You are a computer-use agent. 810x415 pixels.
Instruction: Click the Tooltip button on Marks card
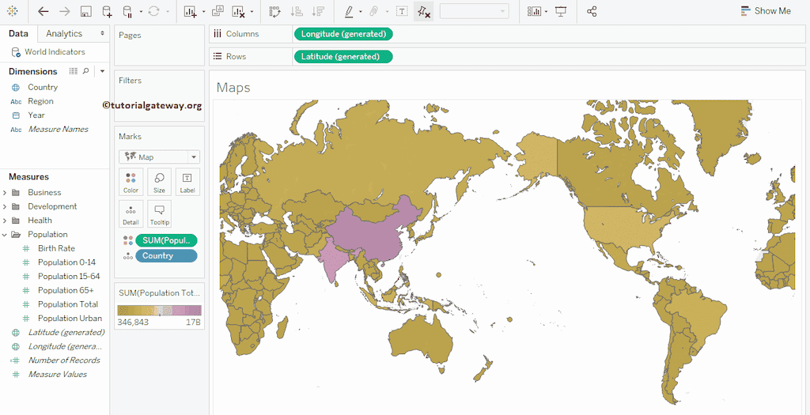pos(159,214)
